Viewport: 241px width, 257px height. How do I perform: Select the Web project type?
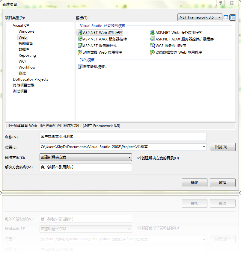(23, 37)
